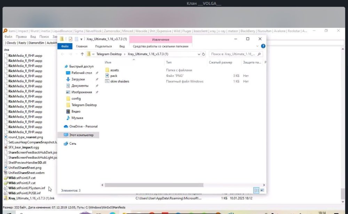The width and height of the screenshot is (348, 214).
Task: Open Загрузки in navigation pane
Action: coord(78,79)
